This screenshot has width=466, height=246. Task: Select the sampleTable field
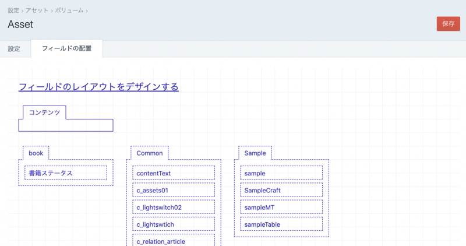coord(281,224)
